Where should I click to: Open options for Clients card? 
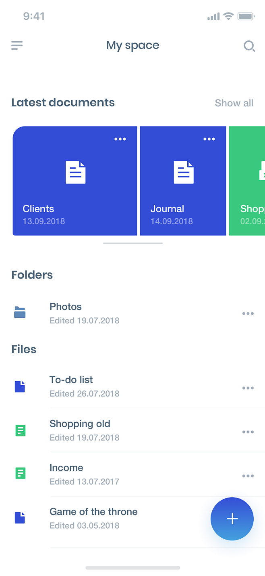120,139
